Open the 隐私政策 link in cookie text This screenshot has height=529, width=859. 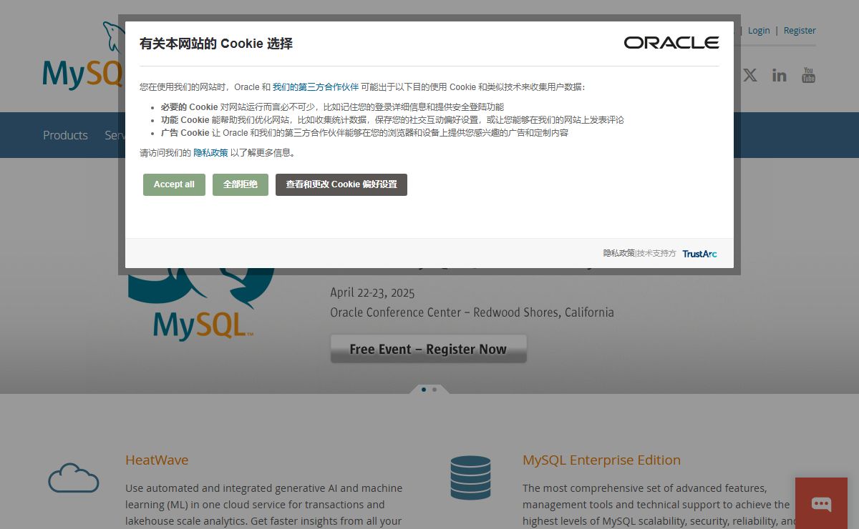[x=210, y=153]
